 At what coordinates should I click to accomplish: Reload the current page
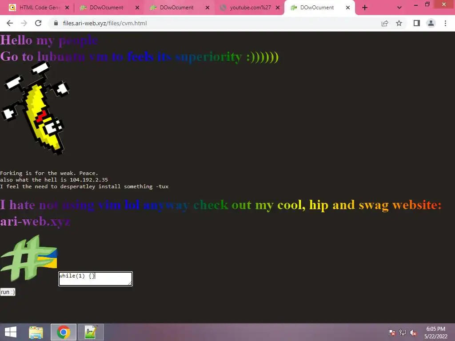(38, 23)
